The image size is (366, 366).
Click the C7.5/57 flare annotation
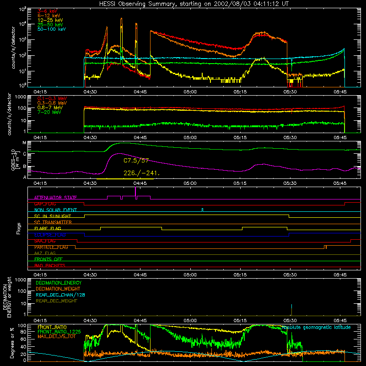click(x=136, y=161)
